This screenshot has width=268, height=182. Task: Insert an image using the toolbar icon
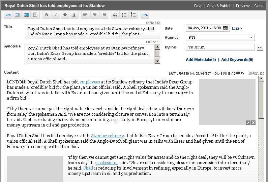17,15
